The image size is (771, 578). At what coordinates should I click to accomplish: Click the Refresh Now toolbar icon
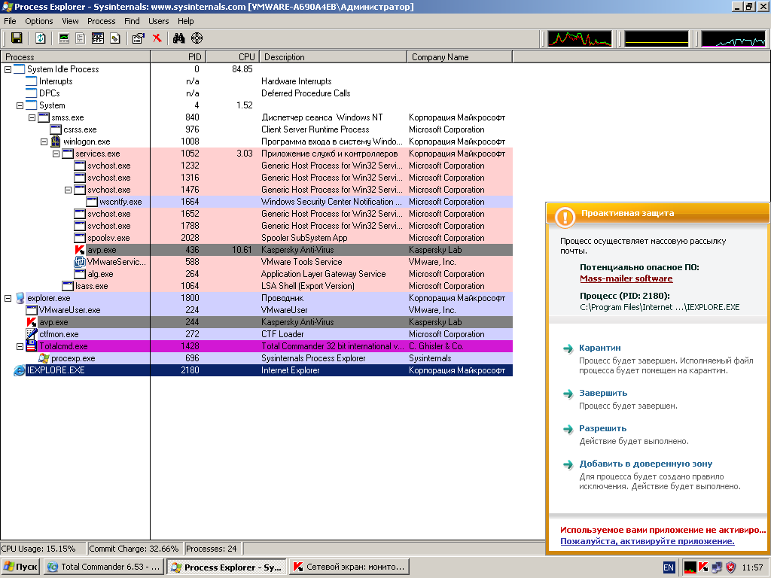[x=41, y=38]
